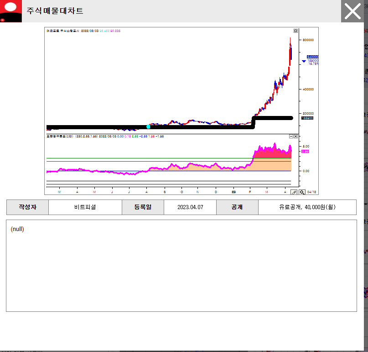Click the cyan dot marker on chart
This screenshot has width=368, height=352.
click(x=148, y=126)
